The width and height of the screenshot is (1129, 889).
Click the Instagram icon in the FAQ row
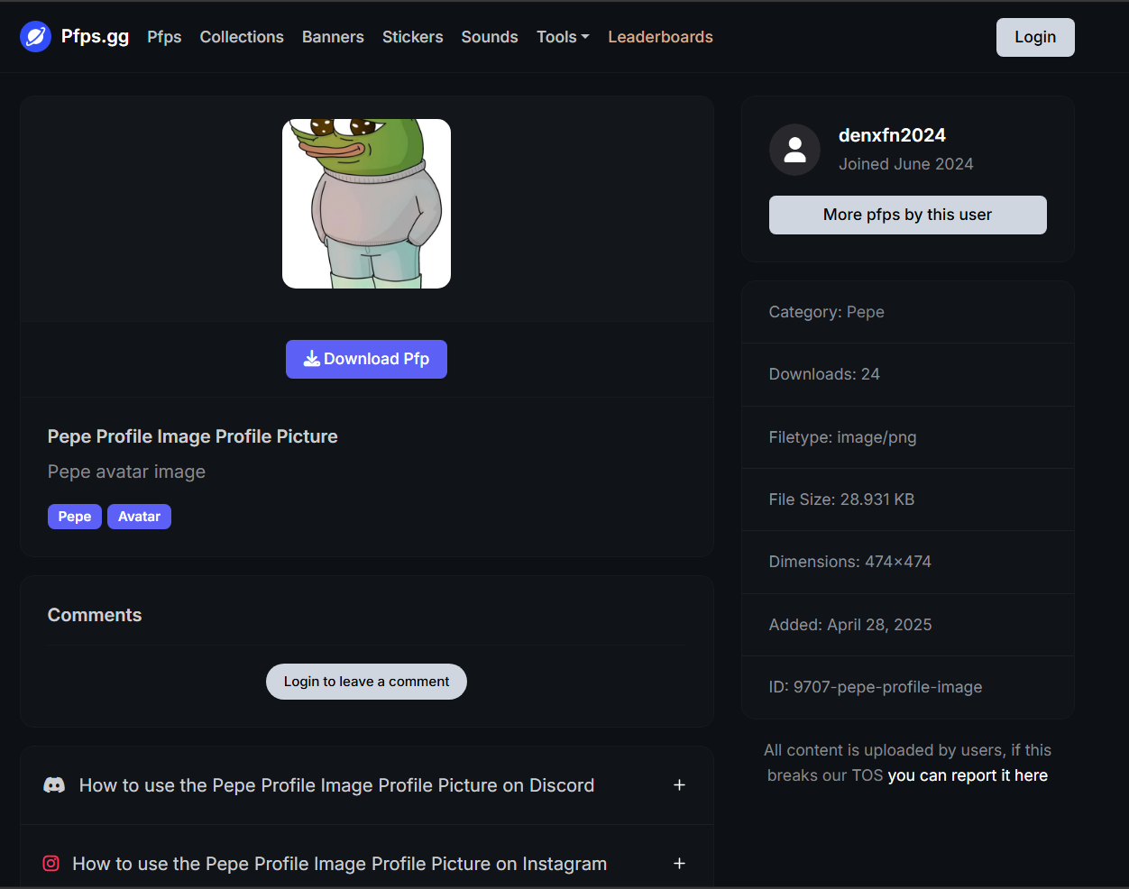tap(51, 864)
